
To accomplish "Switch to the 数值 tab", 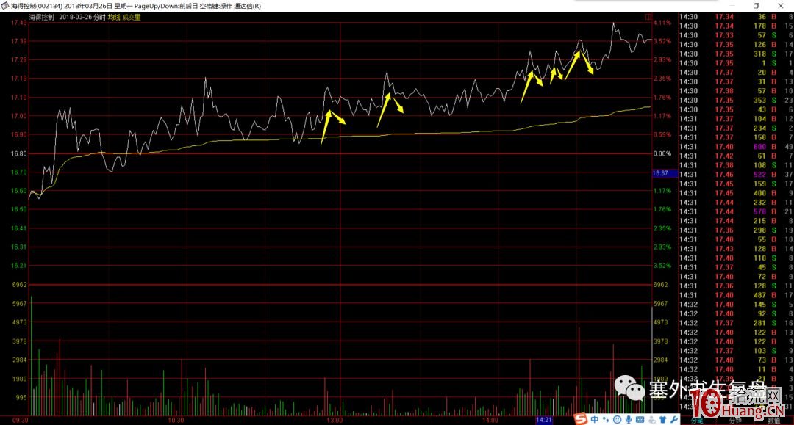I will tap(774, 421).
